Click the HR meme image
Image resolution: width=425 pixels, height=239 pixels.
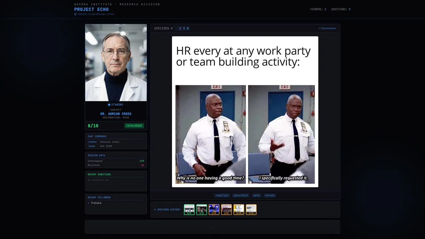click(245, 112)
